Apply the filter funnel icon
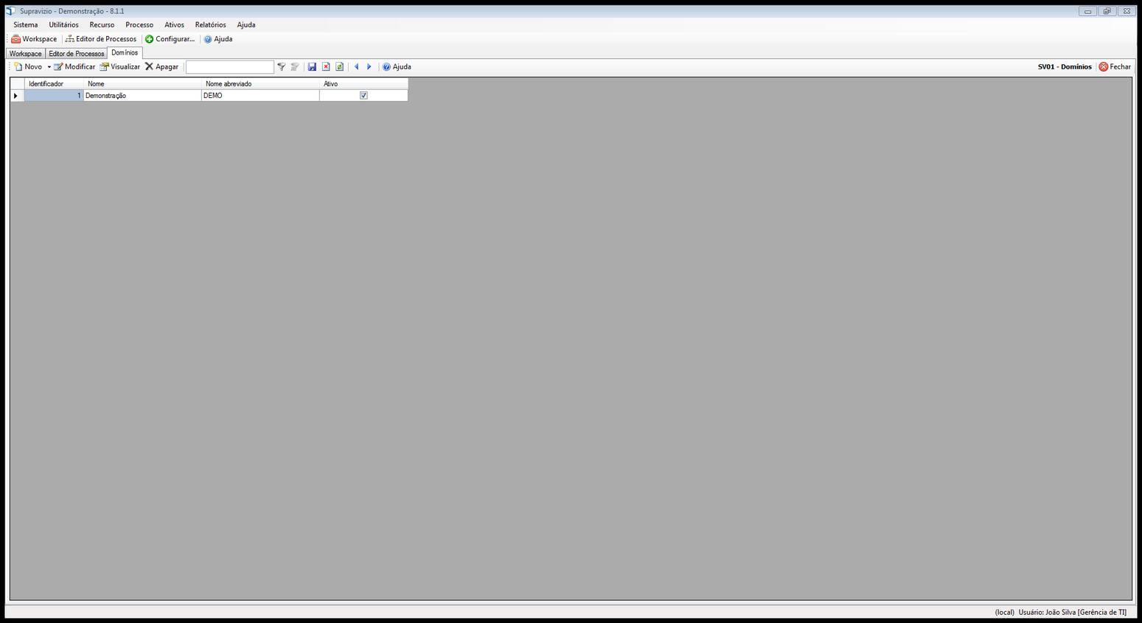 click(281, 67)
